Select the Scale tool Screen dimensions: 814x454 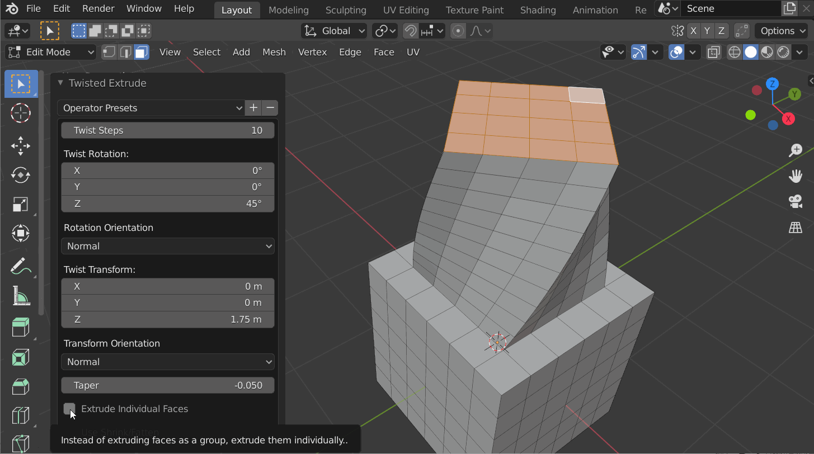(x=21, y=204)
